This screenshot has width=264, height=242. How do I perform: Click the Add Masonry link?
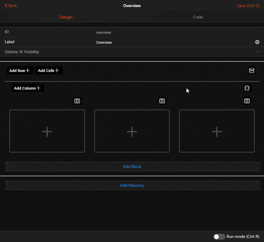coord(132,185)
